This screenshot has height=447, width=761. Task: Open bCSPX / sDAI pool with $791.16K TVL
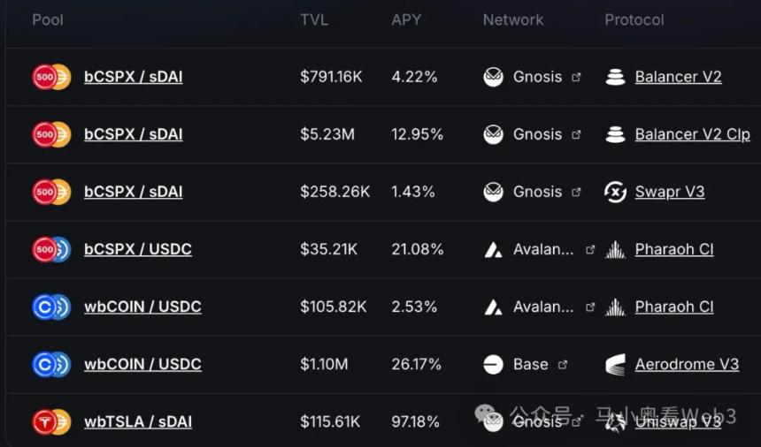(134, 77)
